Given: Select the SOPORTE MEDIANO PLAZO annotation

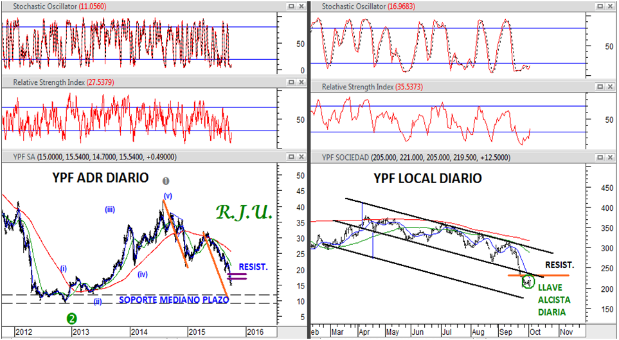Looking at the screenshot, I should coord(174,300).
